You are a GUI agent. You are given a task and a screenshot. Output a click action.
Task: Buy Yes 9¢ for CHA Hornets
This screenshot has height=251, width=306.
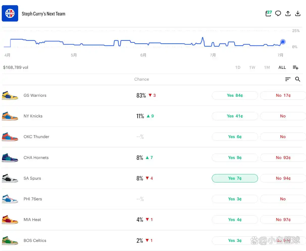(235, 158)
